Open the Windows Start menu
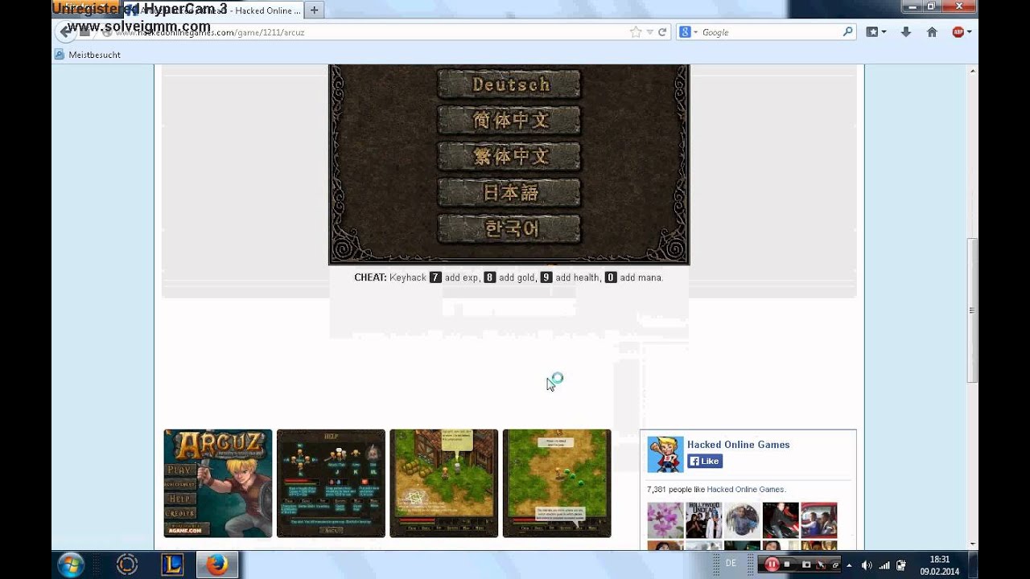The image size is (1030, 579). [x=70, y=565]
